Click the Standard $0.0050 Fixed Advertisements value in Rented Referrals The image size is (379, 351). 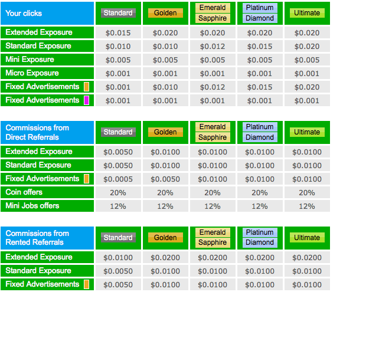pos(118,284)
